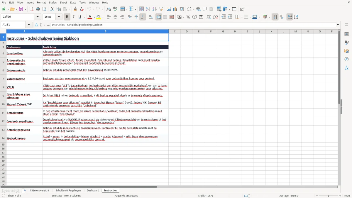Image resolution: width=352 pixels, height=198 pixels.
Task: Open font color dropdown arrow
Action: [94, 17]
